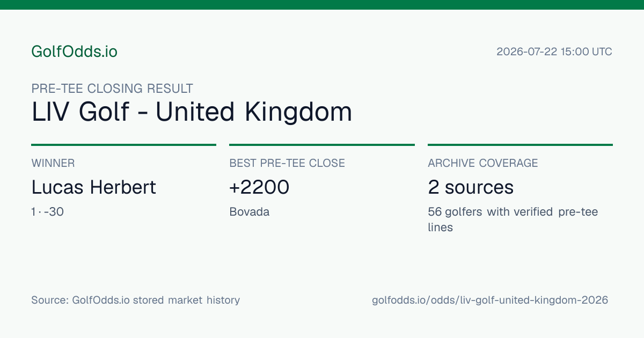644x338 pixels.
Task: Click the ARCHIVE COVERAGE heading
Action: click(x=483, y=163)
